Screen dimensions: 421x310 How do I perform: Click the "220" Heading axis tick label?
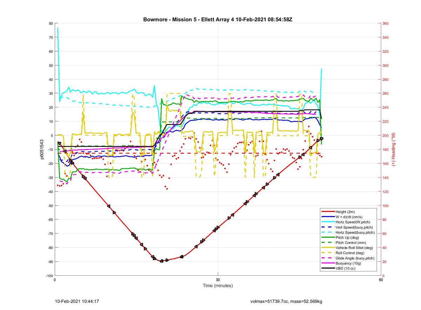tap(386, 122)
